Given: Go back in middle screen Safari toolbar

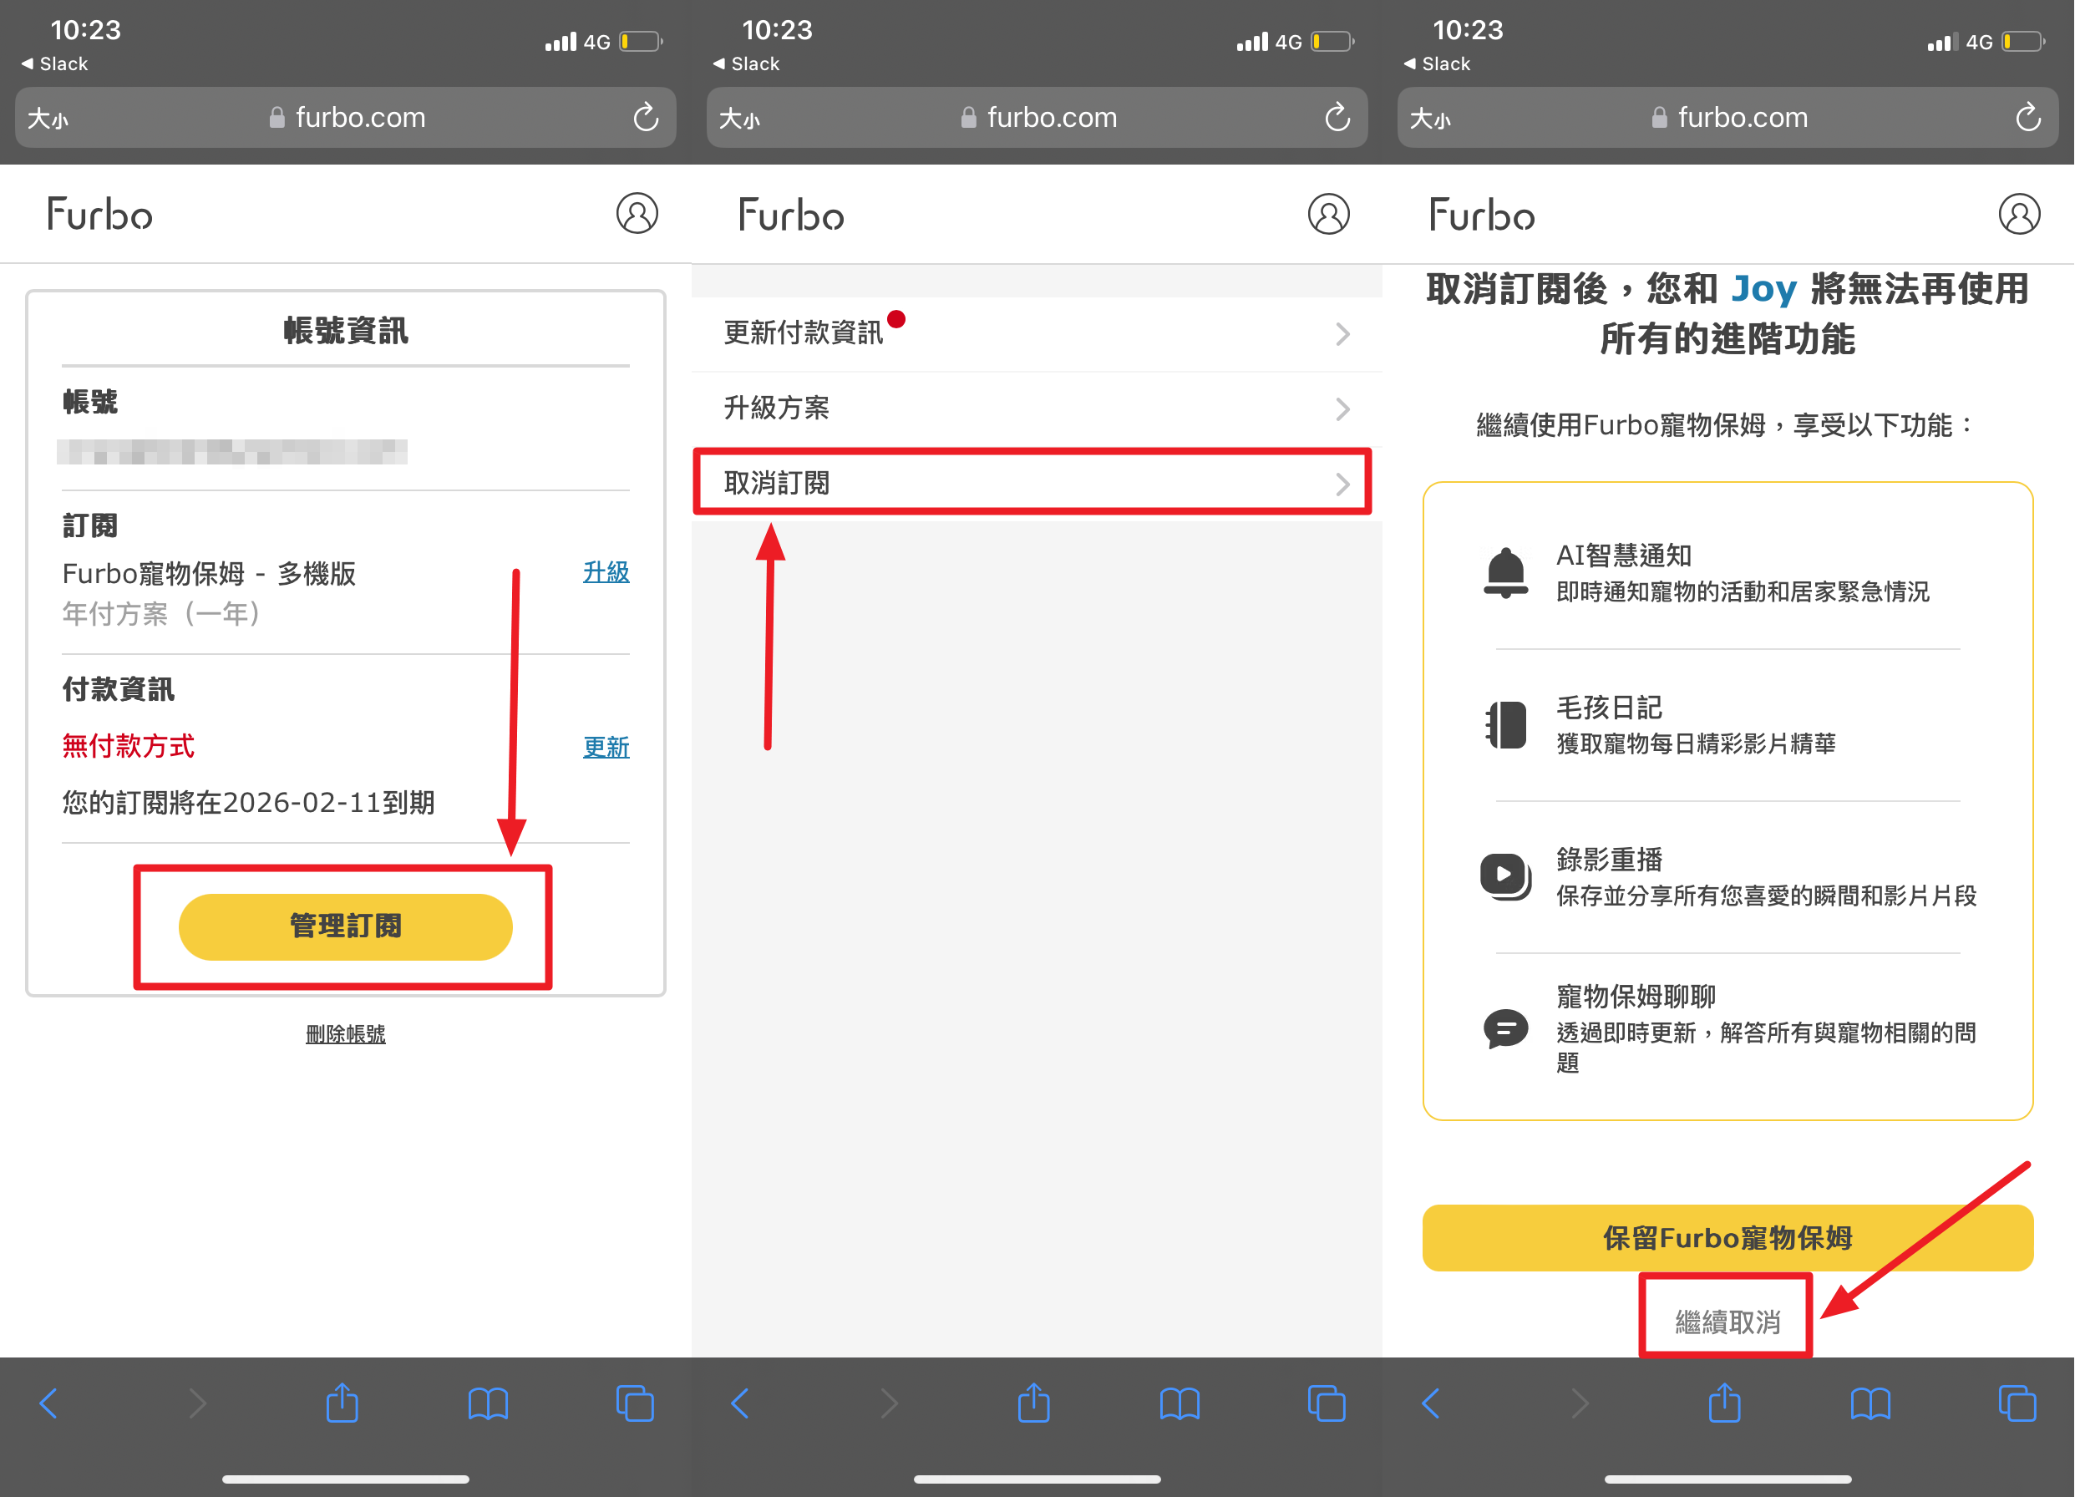Looking at the screenshot, I should [x=741, y=1403].
